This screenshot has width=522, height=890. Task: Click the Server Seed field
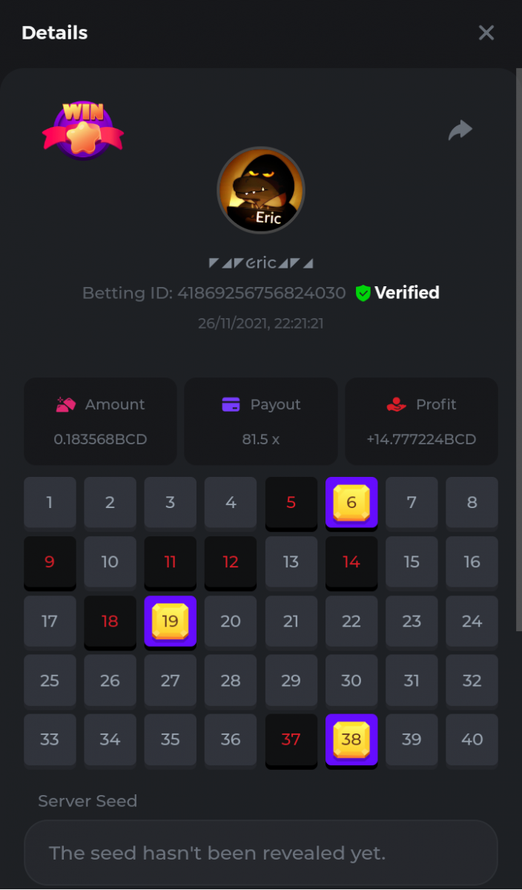click(x=261, y=853)
